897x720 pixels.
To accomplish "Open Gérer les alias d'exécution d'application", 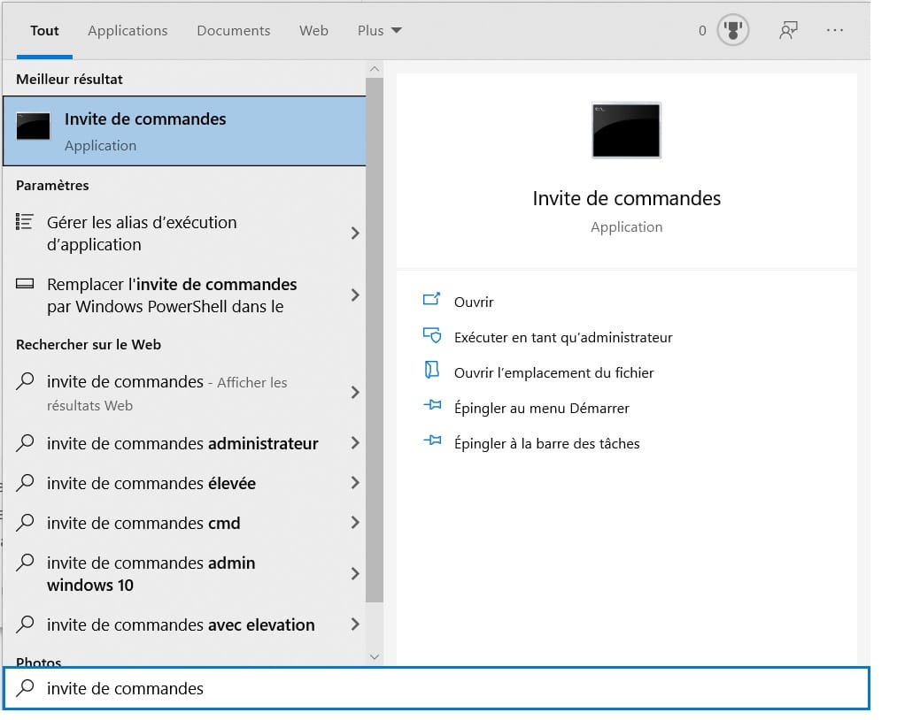I will pyautogui.click(x=184, y=234).
